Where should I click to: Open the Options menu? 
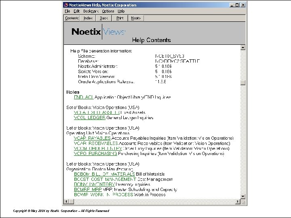[x=108, y=11]
